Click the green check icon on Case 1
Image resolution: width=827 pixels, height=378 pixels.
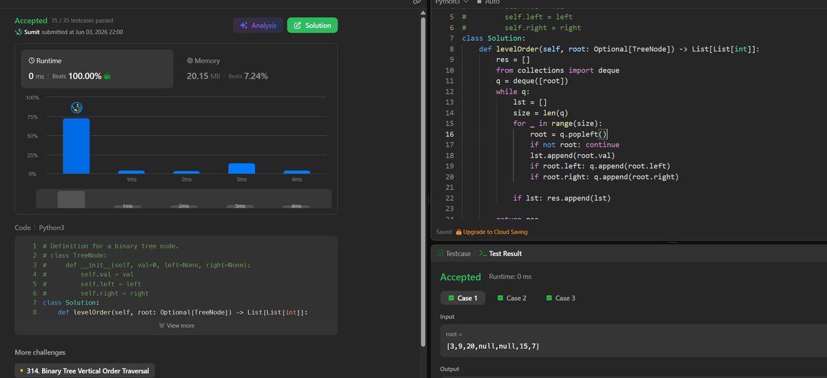point(451,298)
